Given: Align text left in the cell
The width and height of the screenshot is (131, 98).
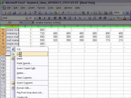Looking at the screenshot, I should pyautogui.click(x=55, y=18).
